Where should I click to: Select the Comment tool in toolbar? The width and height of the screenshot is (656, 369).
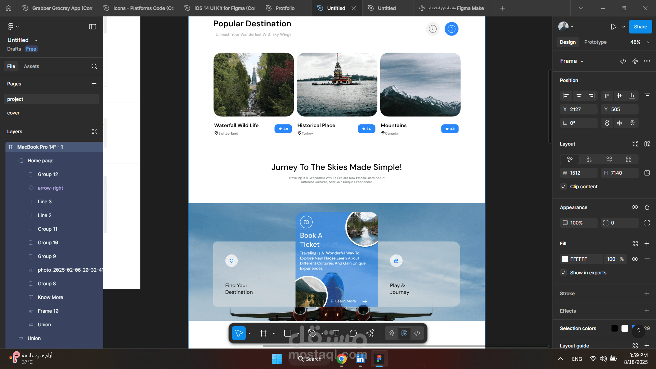click(x=353, y=333)
